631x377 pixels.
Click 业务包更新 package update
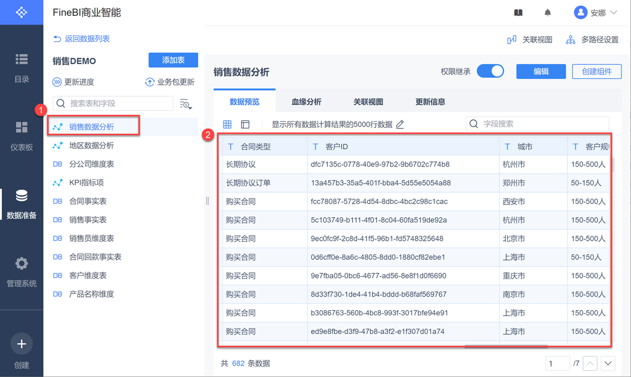170,82
